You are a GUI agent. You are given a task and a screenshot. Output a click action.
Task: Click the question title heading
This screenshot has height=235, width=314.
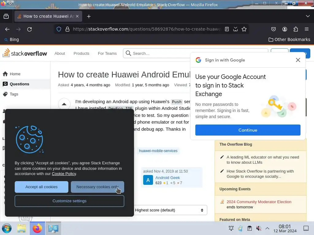[x=124, y=75]
